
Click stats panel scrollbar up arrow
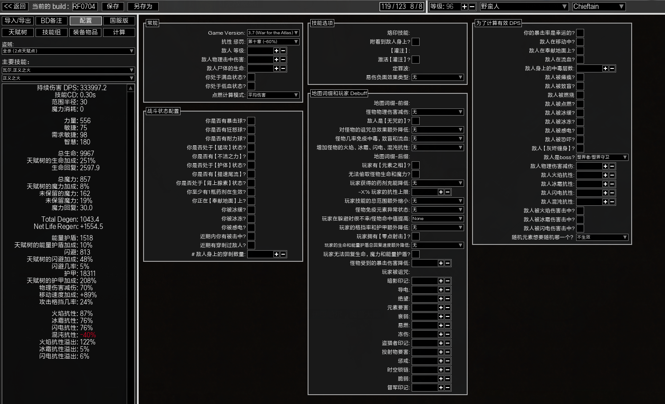pyautogui.click(x=131, y=88)
